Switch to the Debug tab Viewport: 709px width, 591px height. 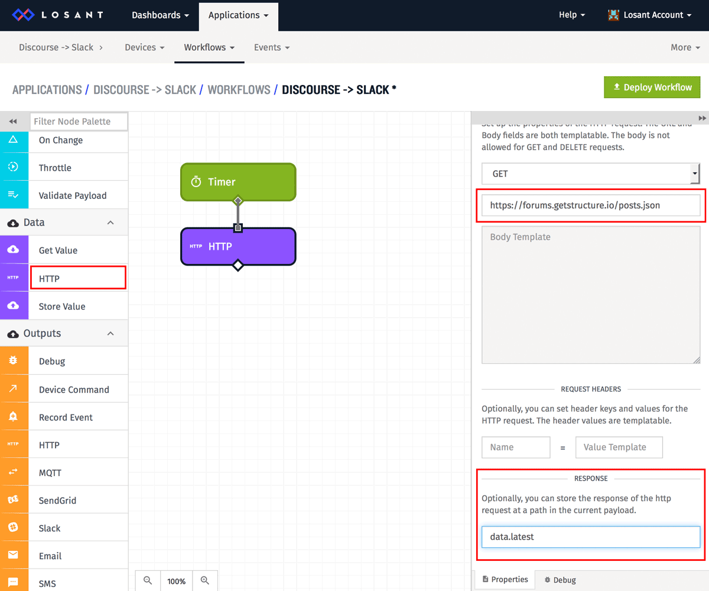pos(560,580)
